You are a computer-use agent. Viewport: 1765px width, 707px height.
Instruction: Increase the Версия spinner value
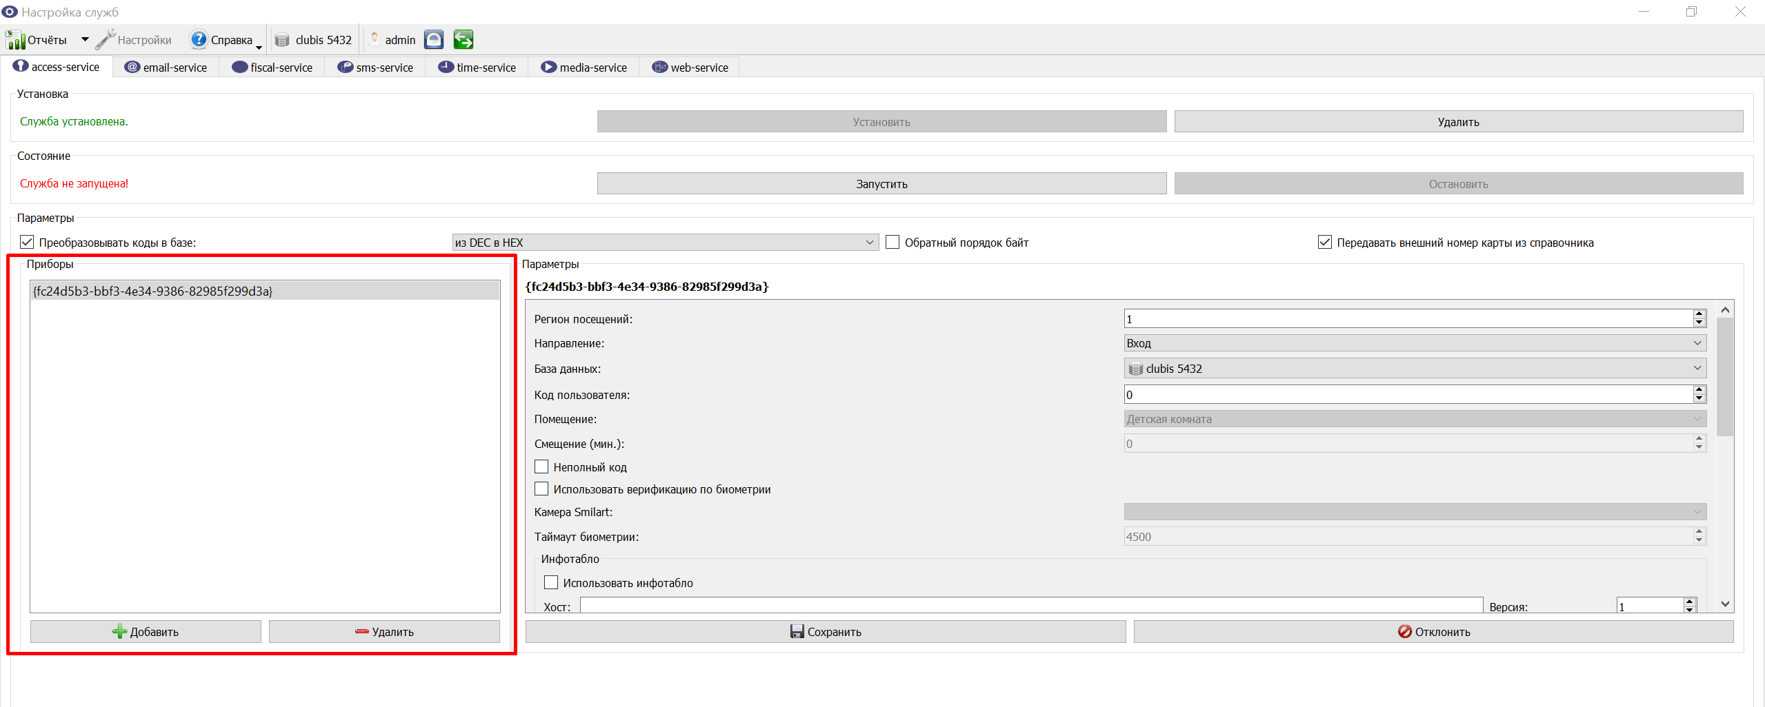pos(1690,602)
